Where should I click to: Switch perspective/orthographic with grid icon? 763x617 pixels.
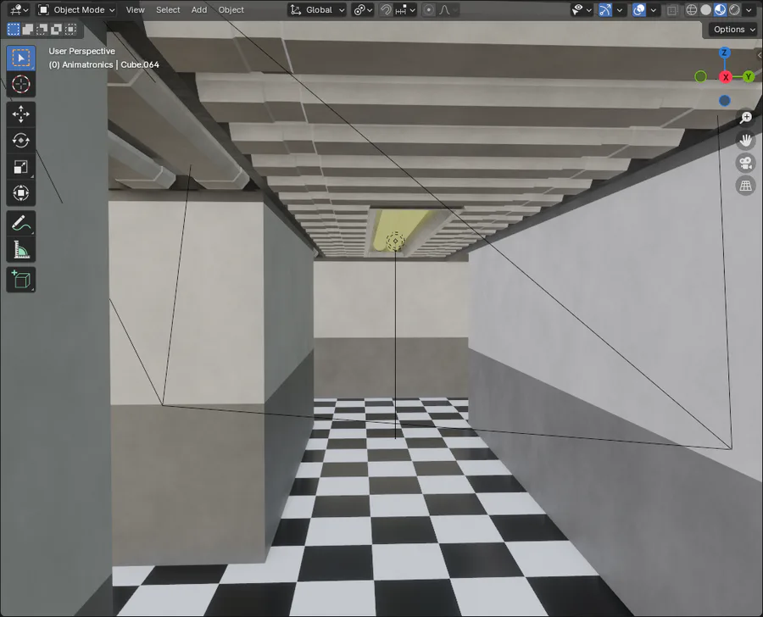tap(746, 186)
